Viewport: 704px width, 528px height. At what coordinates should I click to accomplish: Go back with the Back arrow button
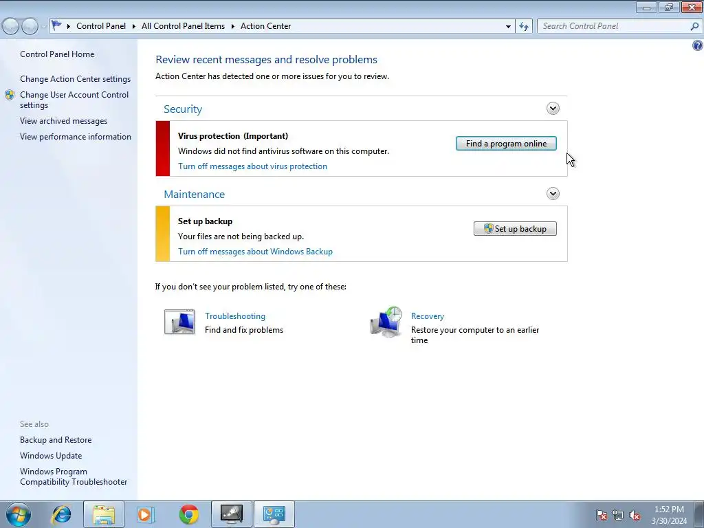click(11, 27)
